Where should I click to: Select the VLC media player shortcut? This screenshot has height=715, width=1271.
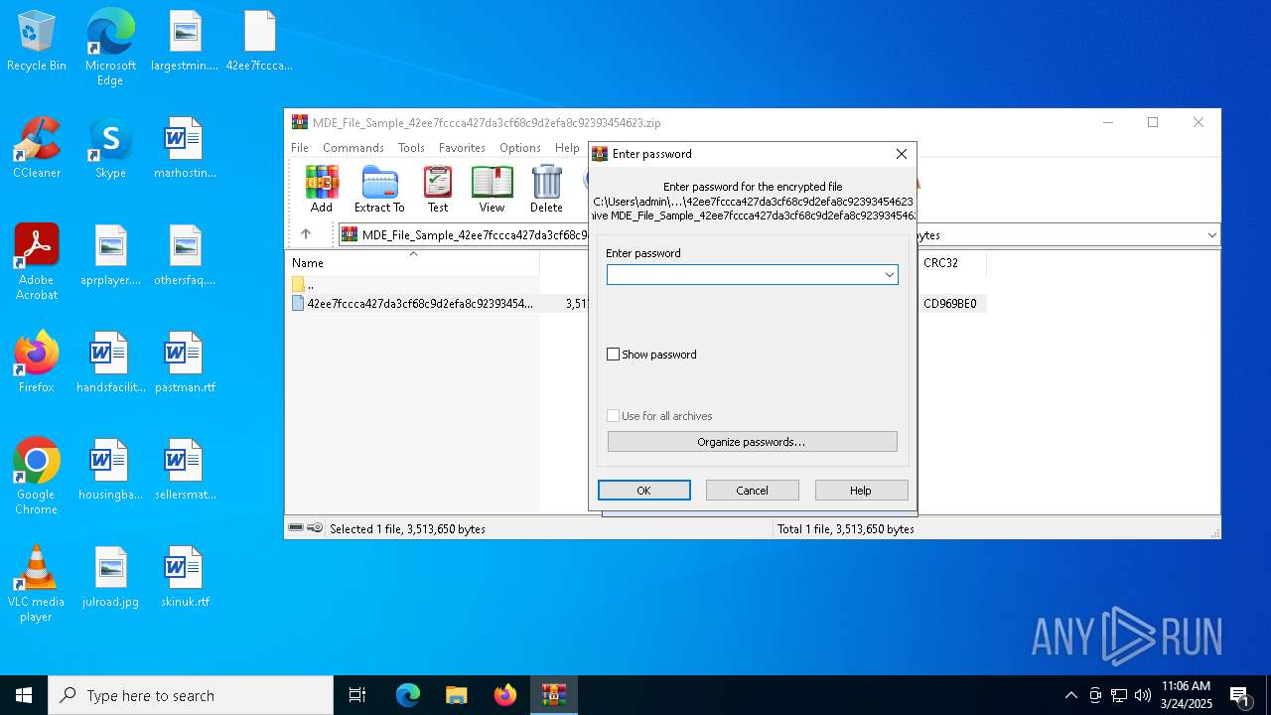pyautogui.click(x=37, y=584)
